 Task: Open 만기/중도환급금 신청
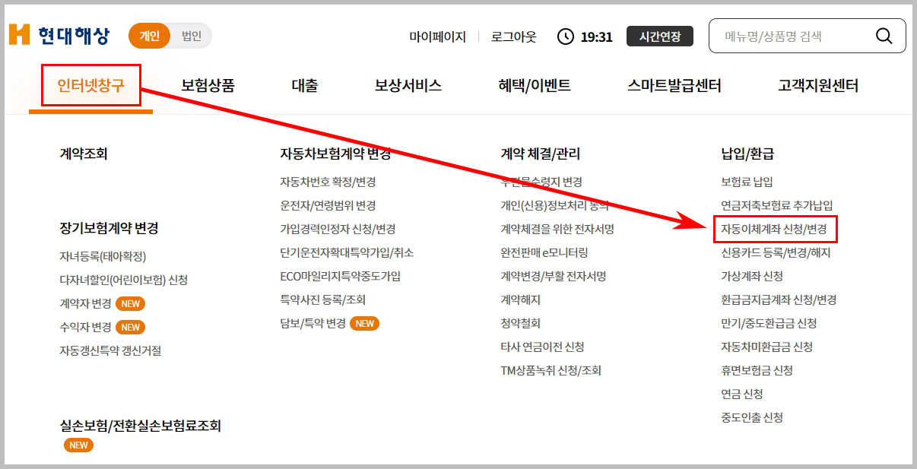[769, 323]
